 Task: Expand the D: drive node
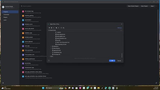[49, 56]
